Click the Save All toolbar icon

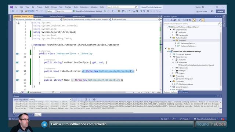click(x=32, y=11)
